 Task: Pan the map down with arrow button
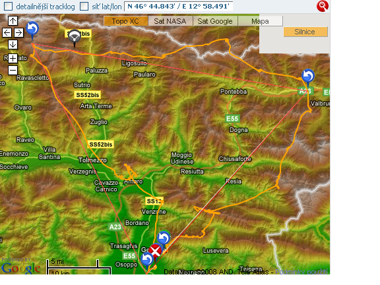tap(13, 44)
